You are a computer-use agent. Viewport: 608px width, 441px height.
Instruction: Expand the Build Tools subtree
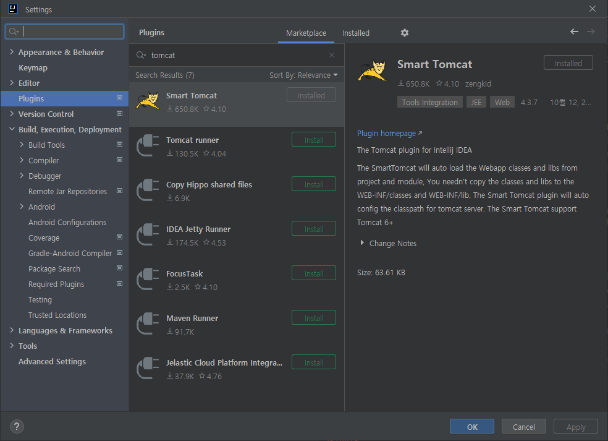(x=22, y=144)
